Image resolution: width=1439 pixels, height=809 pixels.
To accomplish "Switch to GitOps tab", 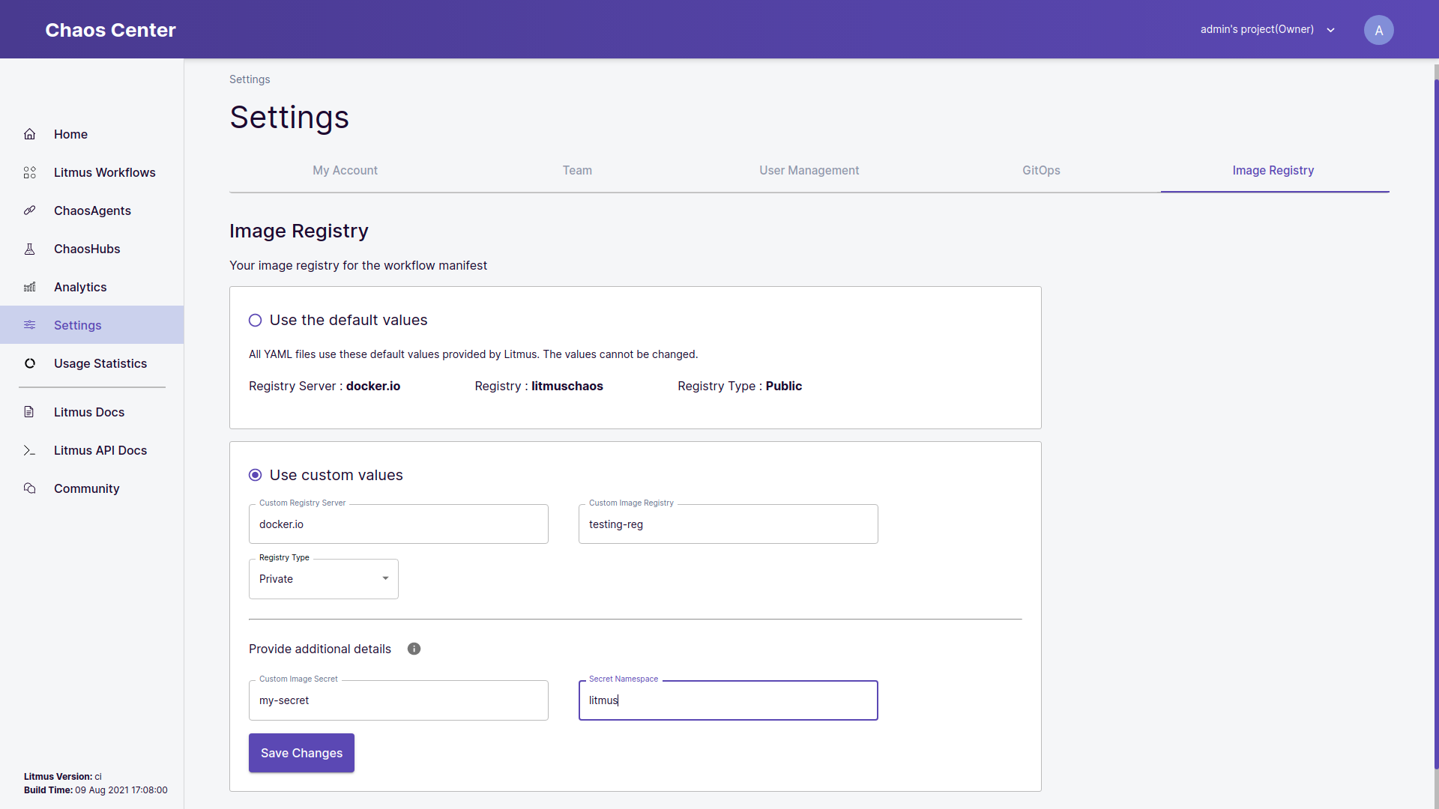I will (1041, 171).
